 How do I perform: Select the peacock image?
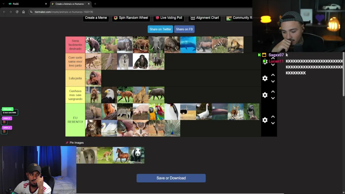pyautogui.click(x=172, y=128)
